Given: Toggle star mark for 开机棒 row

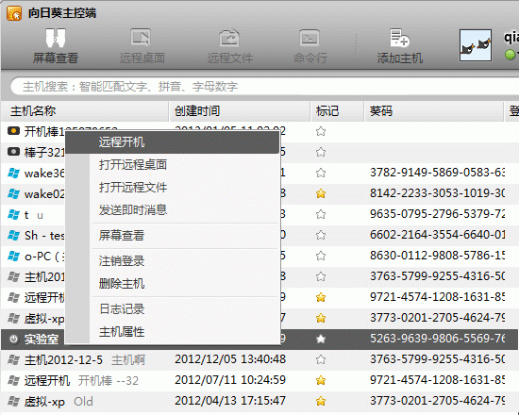Looking at the screenshot, I should (x=321, y=131).
